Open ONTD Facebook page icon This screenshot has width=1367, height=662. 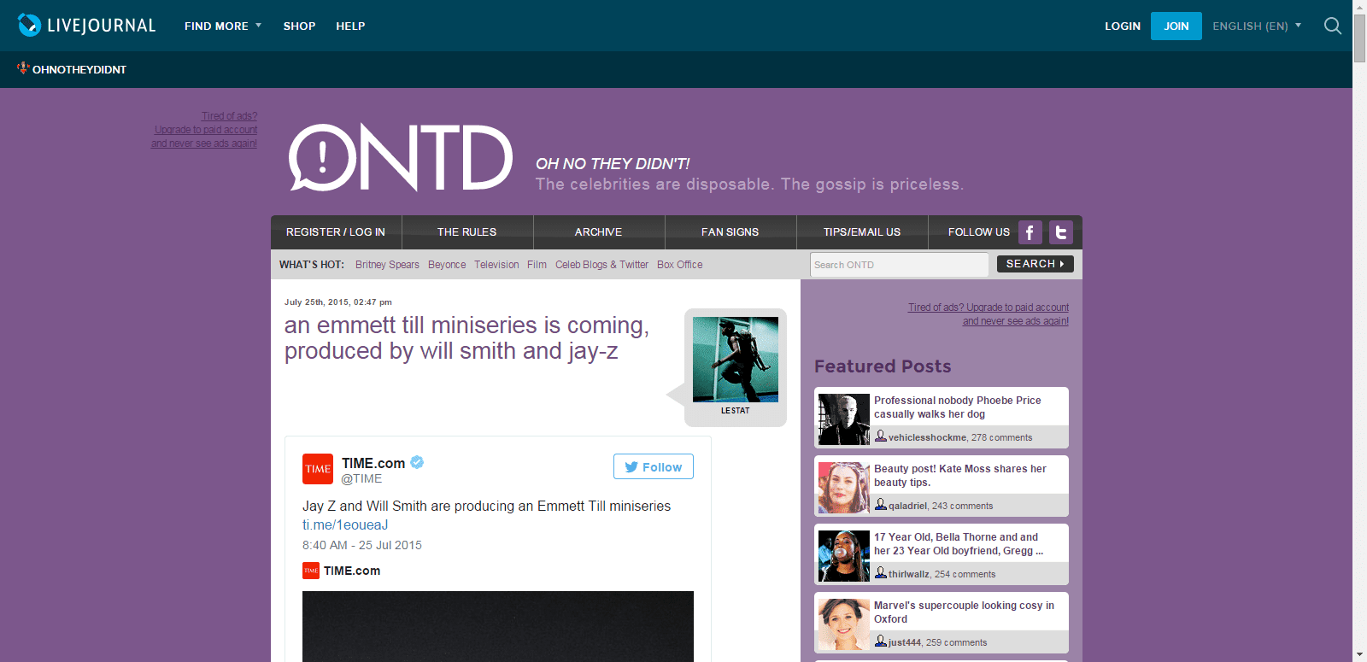point(1030,232)
